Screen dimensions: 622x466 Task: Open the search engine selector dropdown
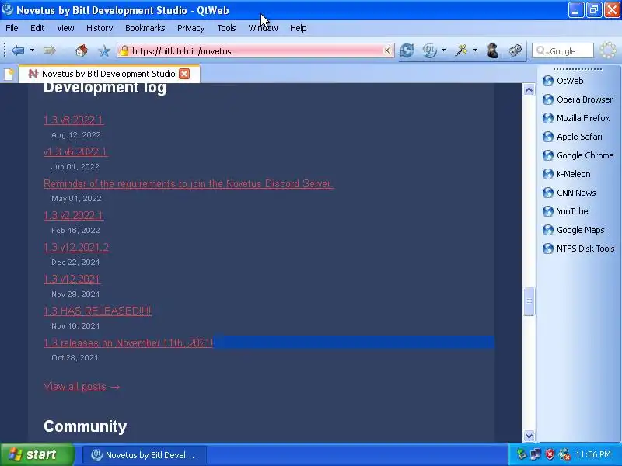[541, 51]
